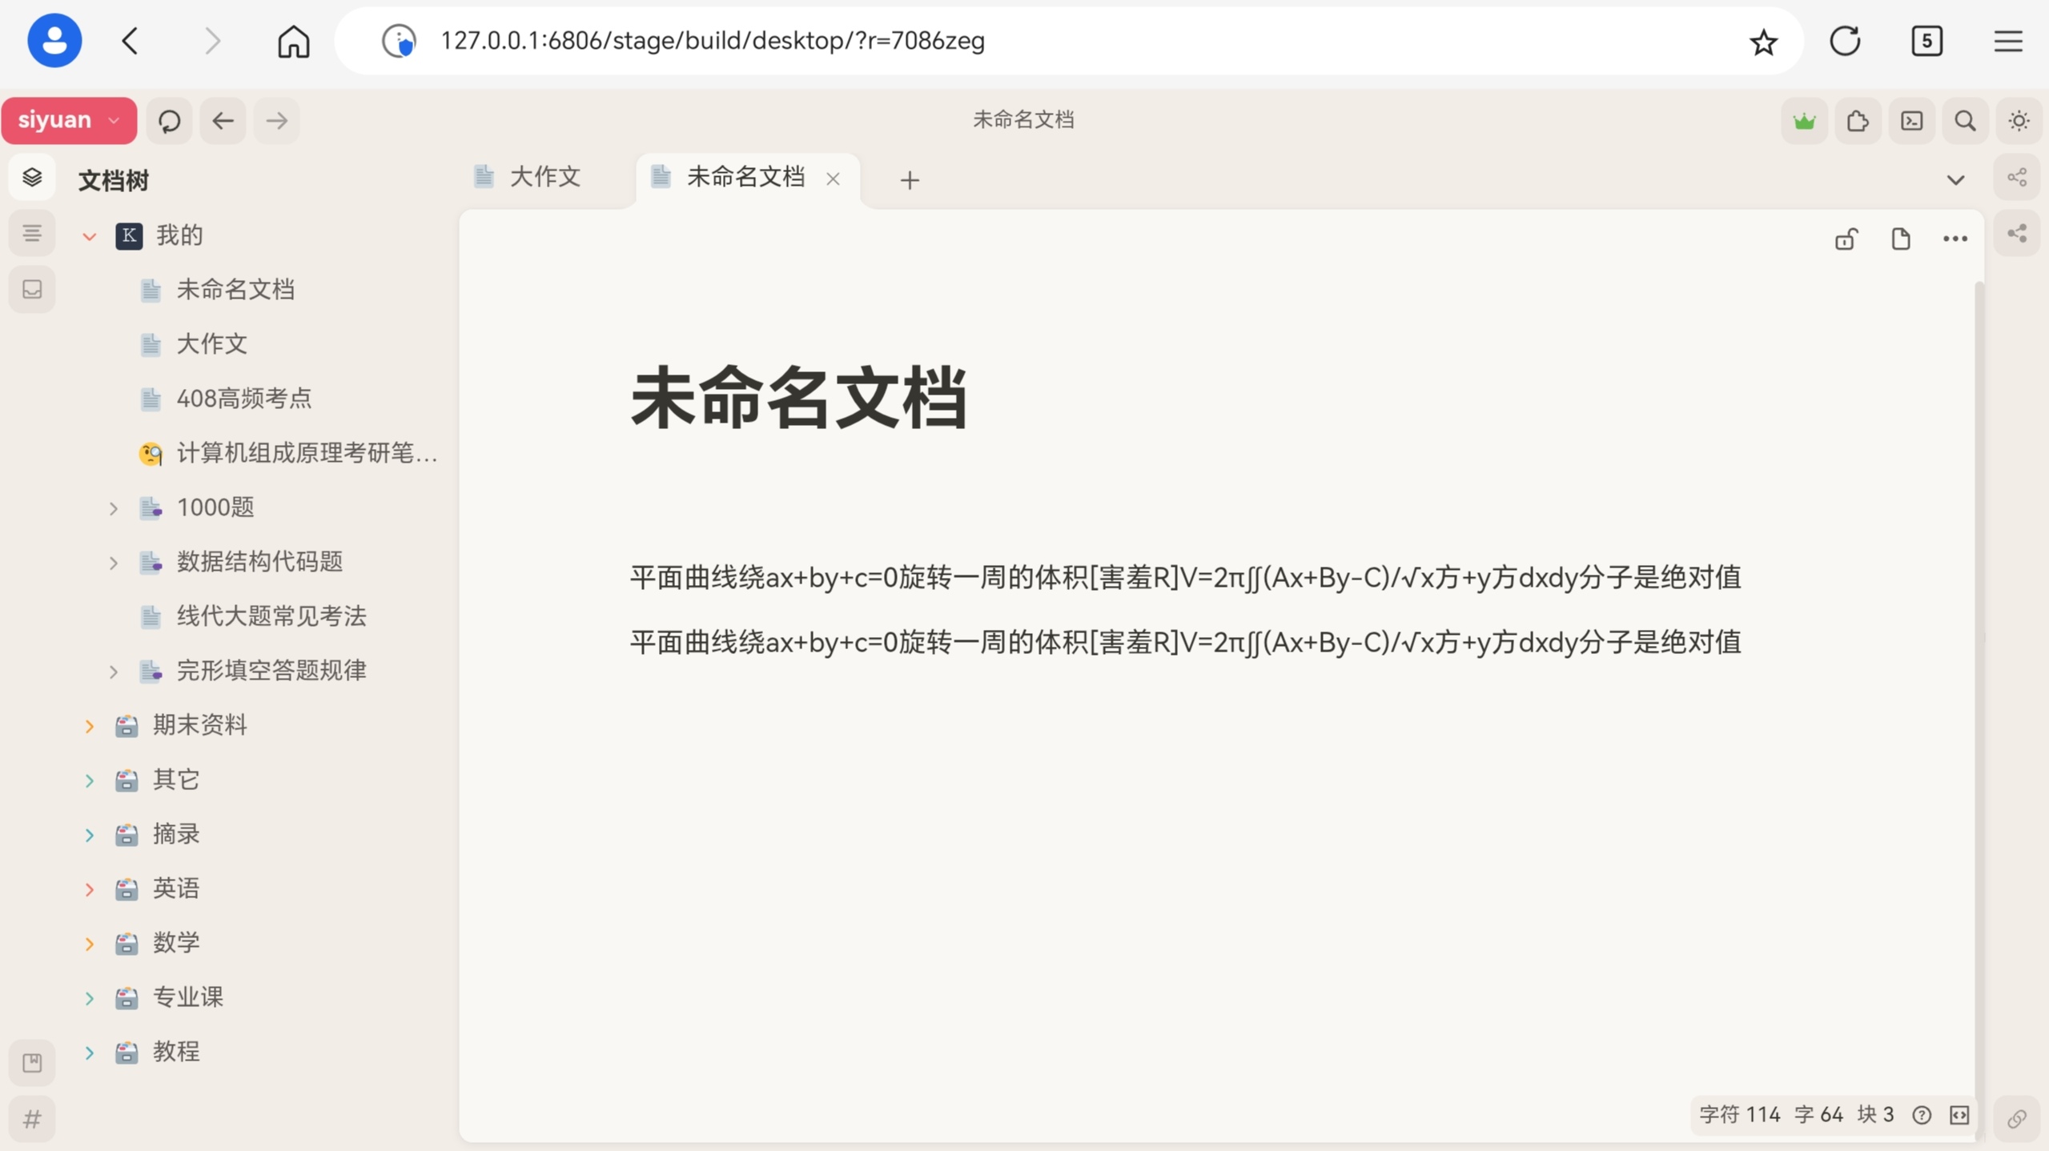Open 线代大题常见考法 document
The height and width of the screenshot is (1151, 2049).
click(271, 616)
